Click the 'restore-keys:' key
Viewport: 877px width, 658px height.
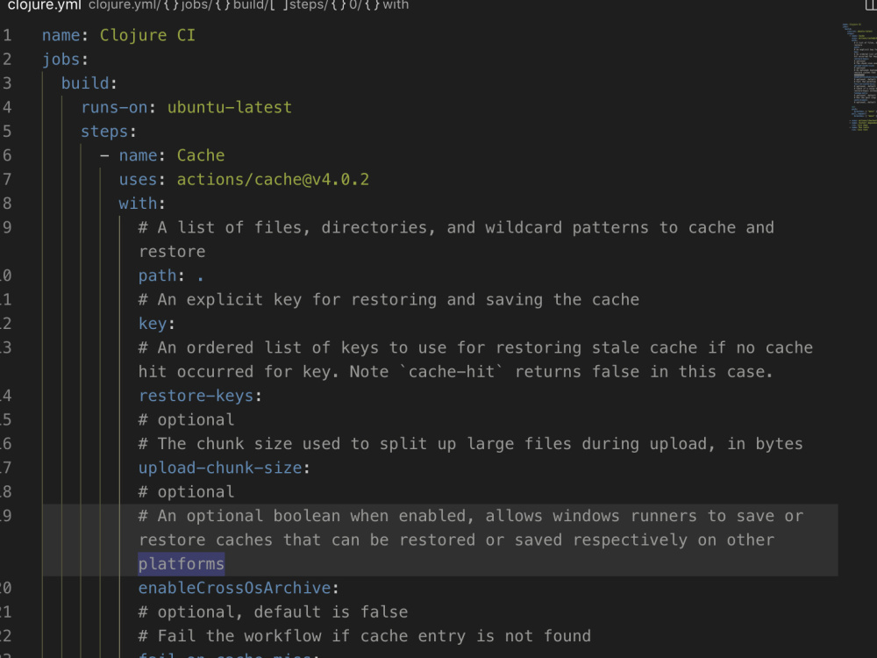coord(200,397)
